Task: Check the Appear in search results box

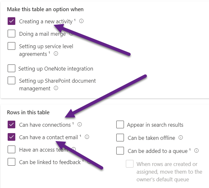Action: [x=120, y=124]
